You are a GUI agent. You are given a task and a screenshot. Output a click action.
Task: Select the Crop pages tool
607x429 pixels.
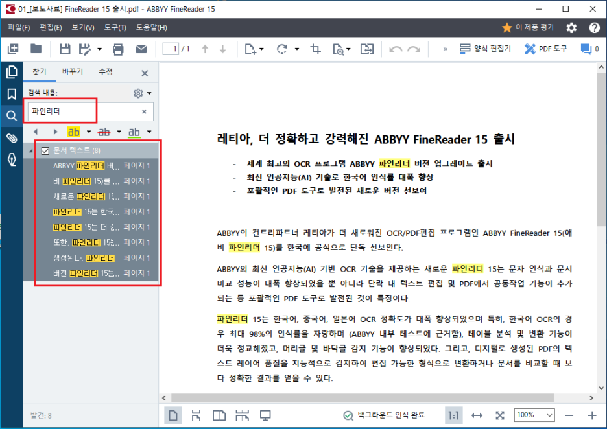click(x=316, y=49)
